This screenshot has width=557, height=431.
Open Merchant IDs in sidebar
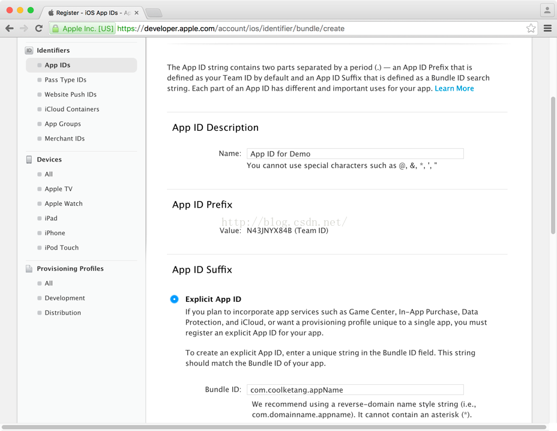pos(65,139)
